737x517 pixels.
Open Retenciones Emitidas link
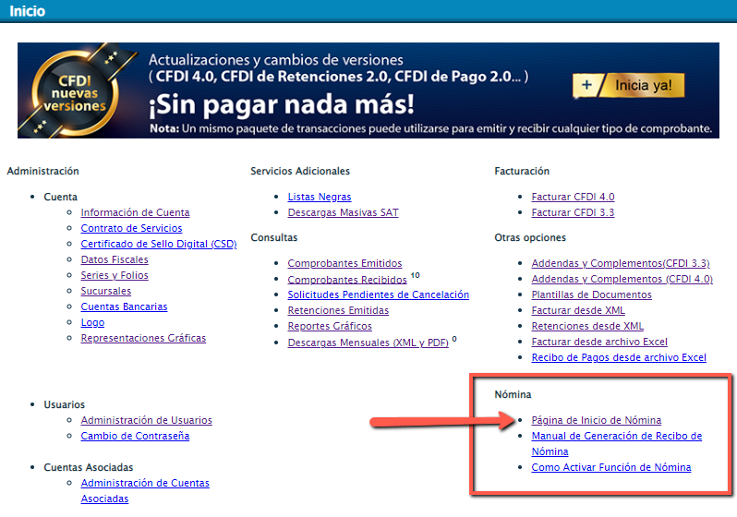pyautogui.click(x=338, y=310)
